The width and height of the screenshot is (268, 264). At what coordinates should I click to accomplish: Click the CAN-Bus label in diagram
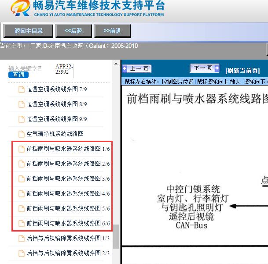coord(191,225)
